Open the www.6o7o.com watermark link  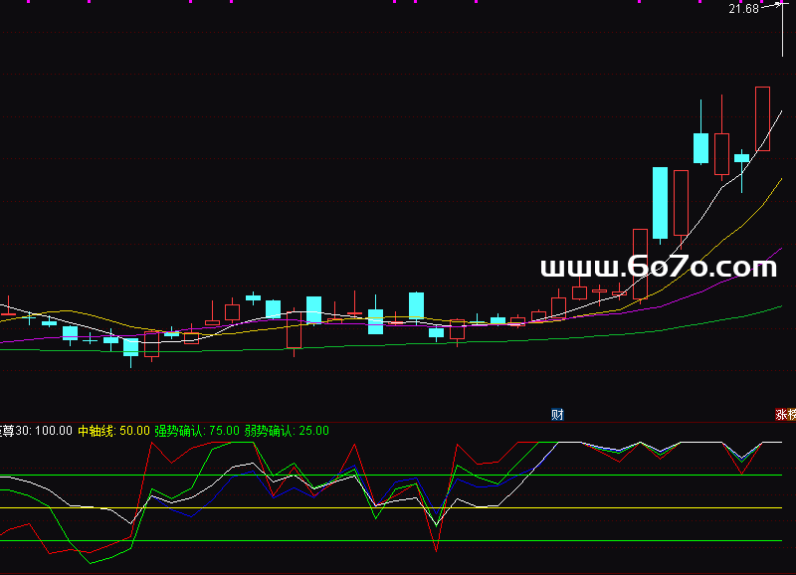(x=658, y=267)
